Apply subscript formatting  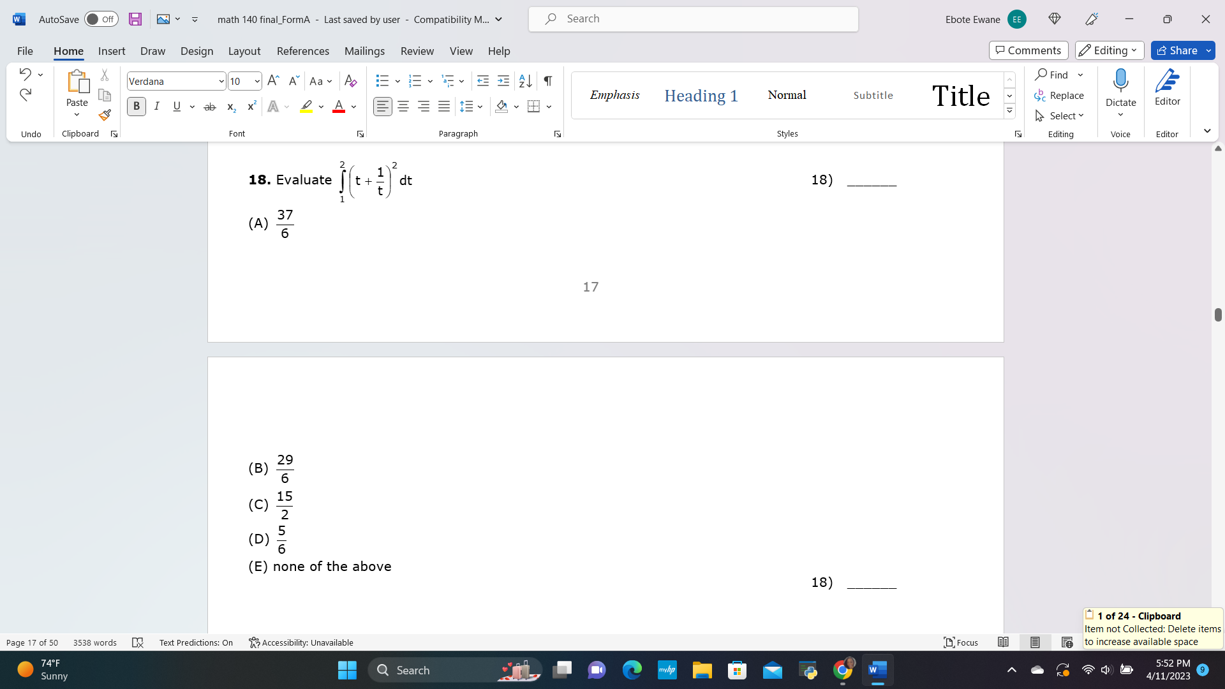[230, 107]
